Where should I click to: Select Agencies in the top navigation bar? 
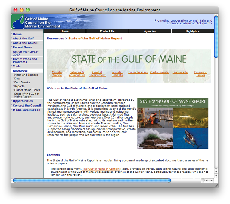tap(150, 31)
